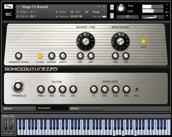
Task: Close the instrument with the X icon
Action: pyautogui.click(x=167, y=5)
